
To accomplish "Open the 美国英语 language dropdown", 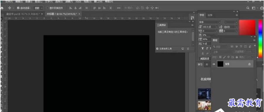I will point(205,59).
